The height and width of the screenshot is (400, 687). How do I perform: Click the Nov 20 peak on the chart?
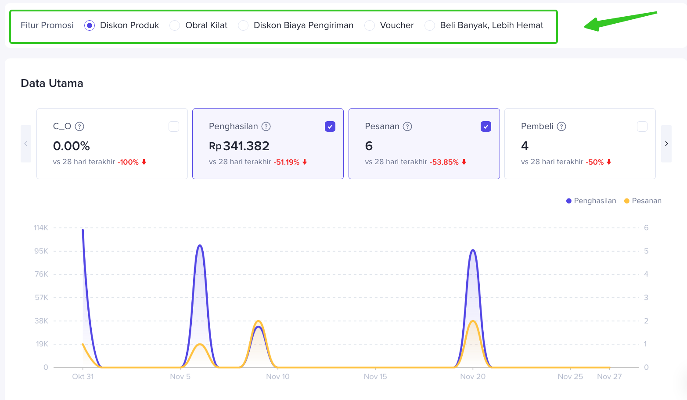473,250
